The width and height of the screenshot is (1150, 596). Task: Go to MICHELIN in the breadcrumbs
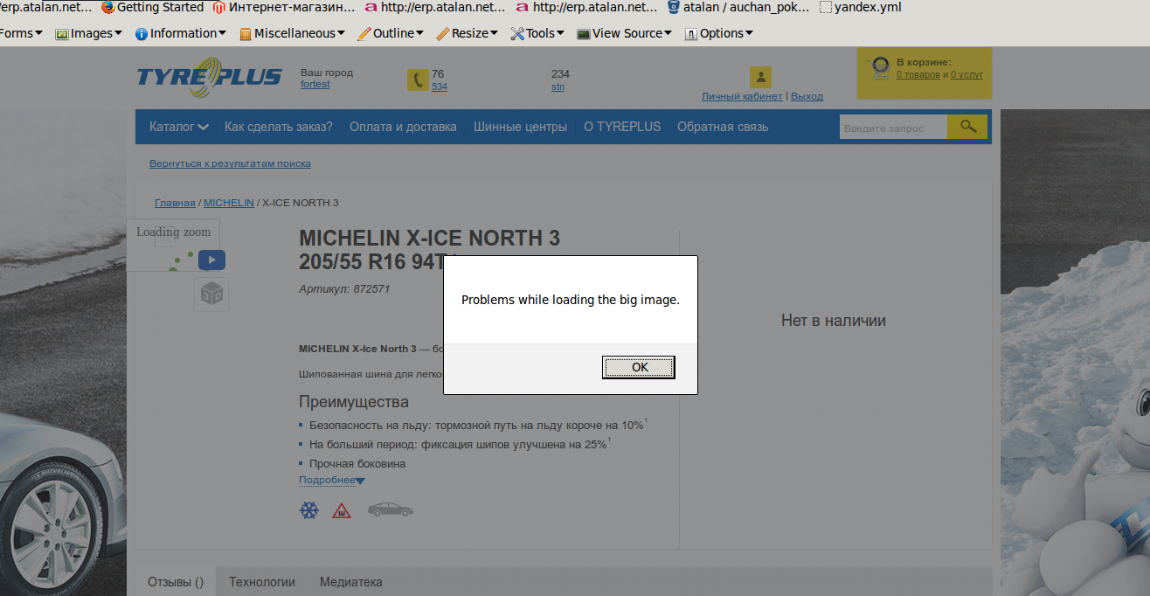(x=229, y=203)
